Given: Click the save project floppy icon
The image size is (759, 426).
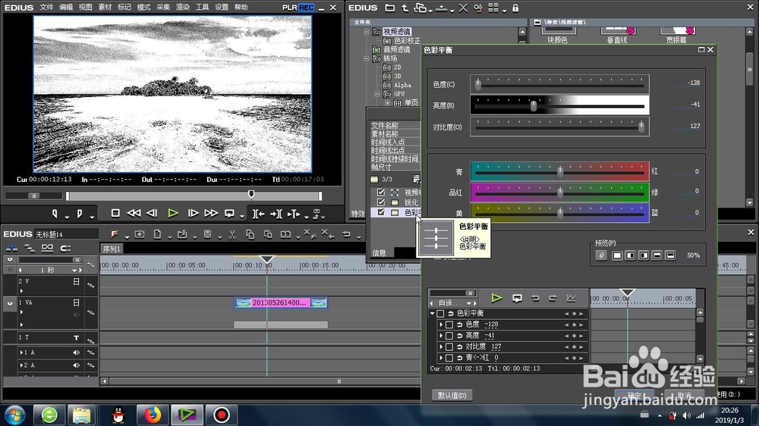Looking at the screenshot, I should pyautogui.click(x=207, y=234).
